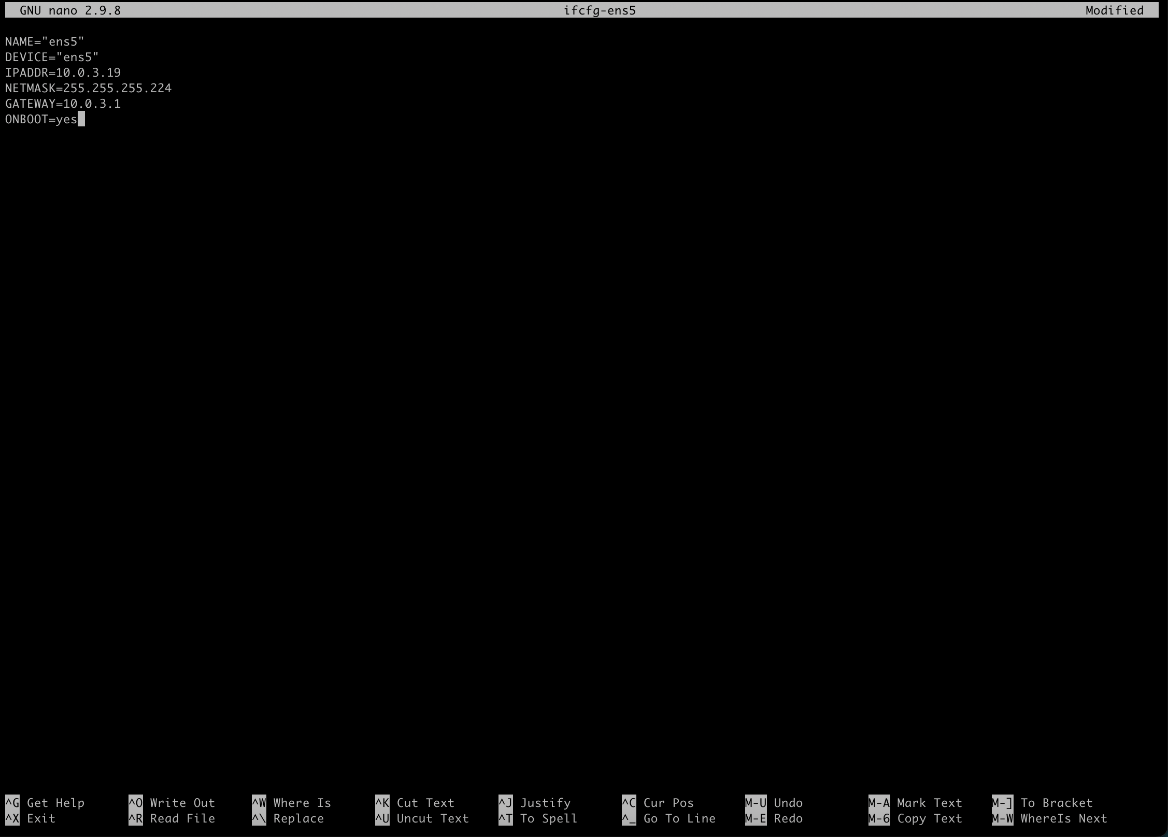Image resolution: width=1168 pixels, height=837 pixels.
Task: Click the M-6 Copy Text shortcut
Action: click(x=915, y=818)
